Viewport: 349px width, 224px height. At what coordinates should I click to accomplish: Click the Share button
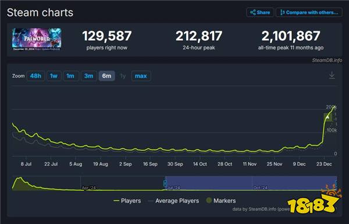click(260, 12)
